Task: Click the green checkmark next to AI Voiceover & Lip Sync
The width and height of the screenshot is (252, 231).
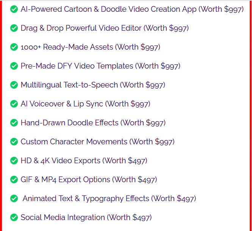Action: [x=14, y=104]
